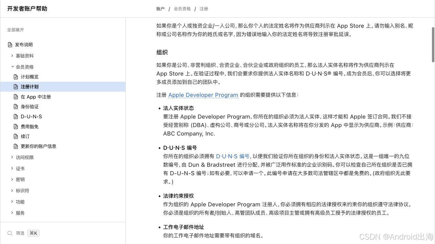This screenshot has width=435, height=244.
Task: Click the page icon beside 身份验证
Action: (x=16, y=107)
